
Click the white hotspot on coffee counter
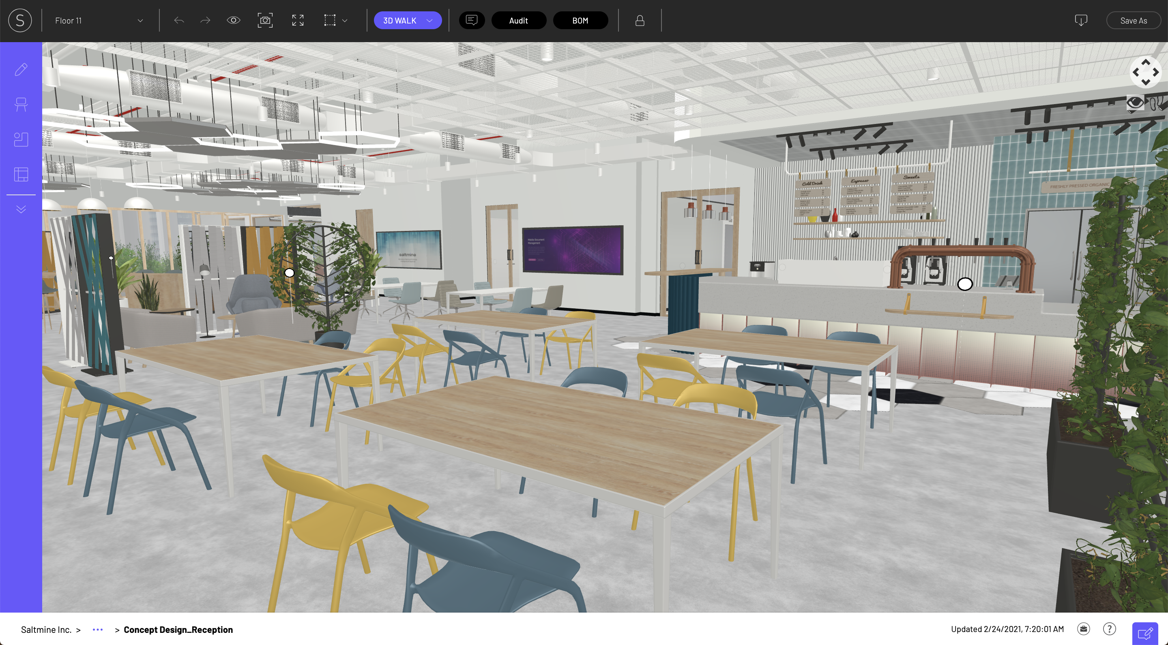(964, 284)
